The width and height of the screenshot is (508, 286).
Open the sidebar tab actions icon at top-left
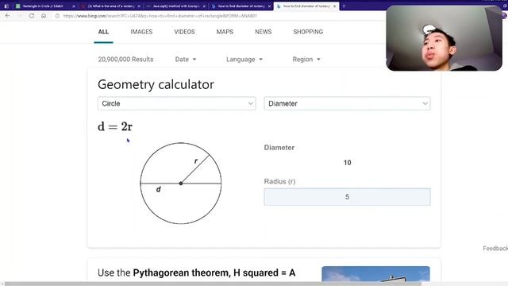point(6,6)
